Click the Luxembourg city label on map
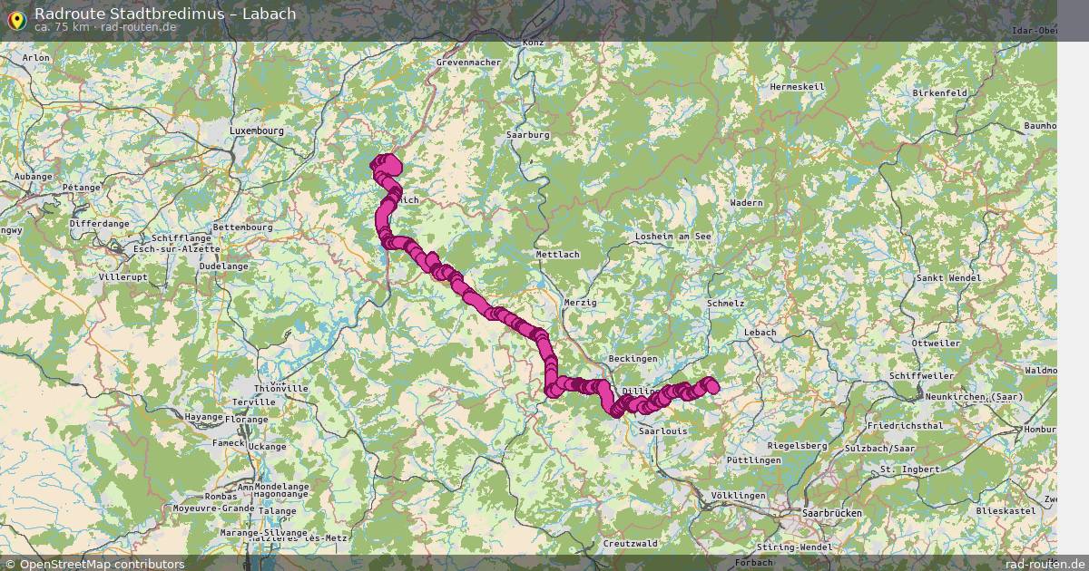The image size is (1089, 571). tap(257, 131)
